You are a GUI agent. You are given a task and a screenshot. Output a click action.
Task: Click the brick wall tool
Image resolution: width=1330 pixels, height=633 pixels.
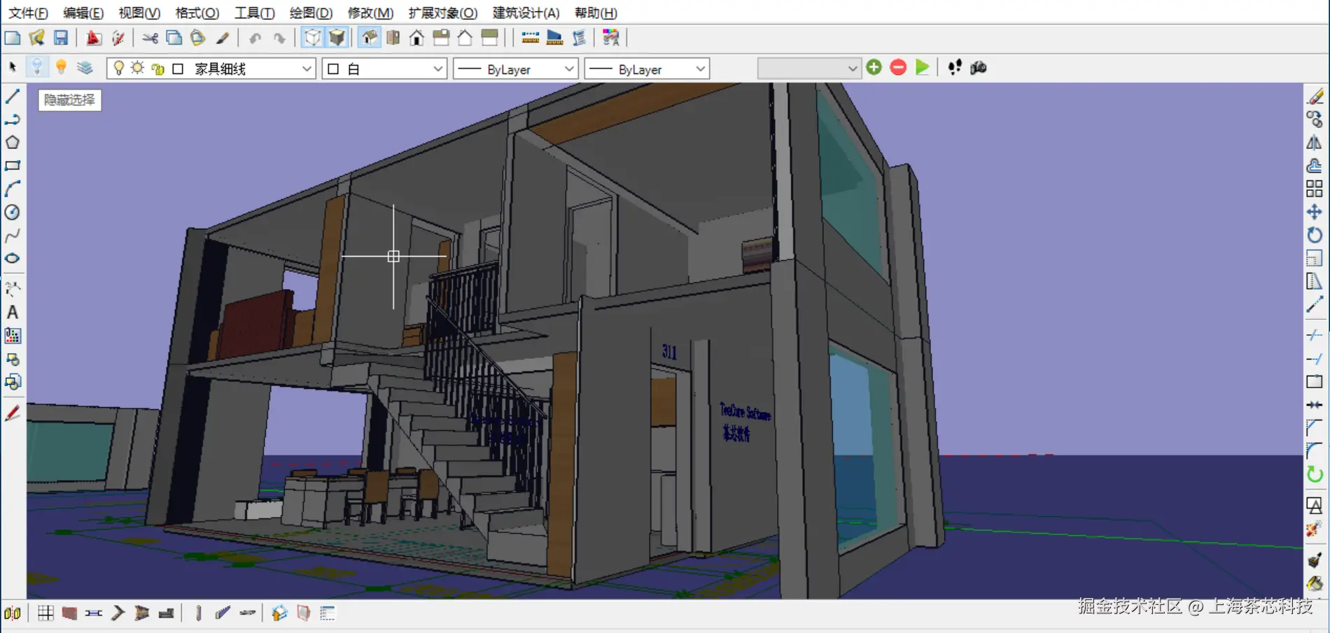click(69, 613)
